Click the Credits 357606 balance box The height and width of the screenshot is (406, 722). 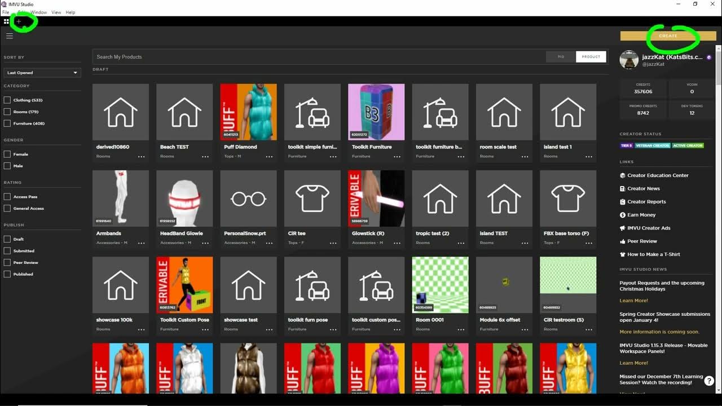click(643, 89)
